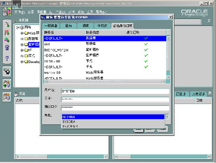Click the create object icon with green plus

click(x=7, y=25)
